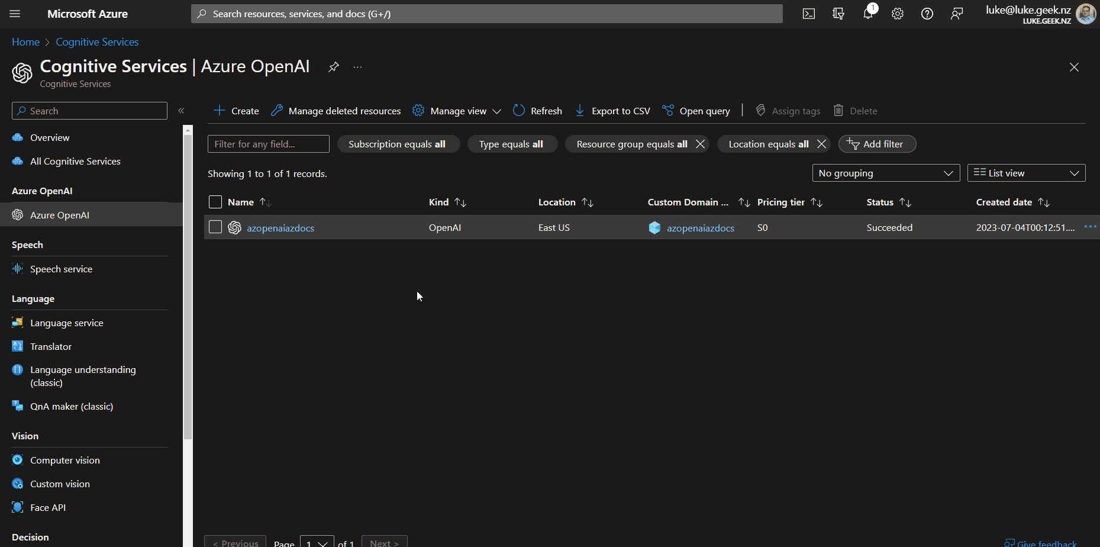Collapse the left sidebar menu
The height and width of the screenshot is (547, 1100).
point(181,111)
